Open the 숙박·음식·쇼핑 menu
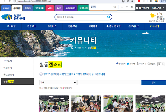Screen dimensions: 166x112 [114, 26]
